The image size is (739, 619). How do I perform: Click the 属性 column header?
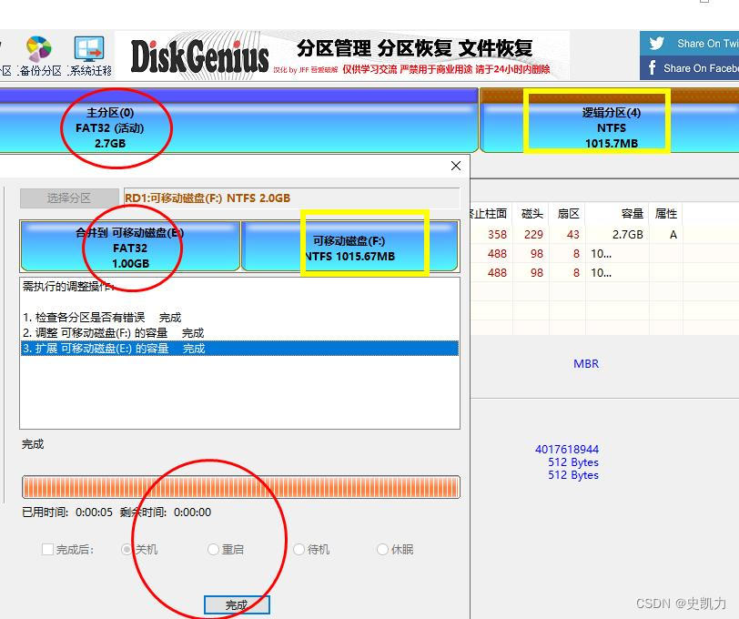point(665,214)
